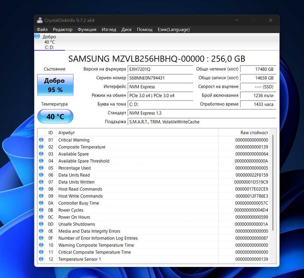Click the Critical Warning attribute name
The height and width of the screenshot is (278, 304).
click(74, 140)
